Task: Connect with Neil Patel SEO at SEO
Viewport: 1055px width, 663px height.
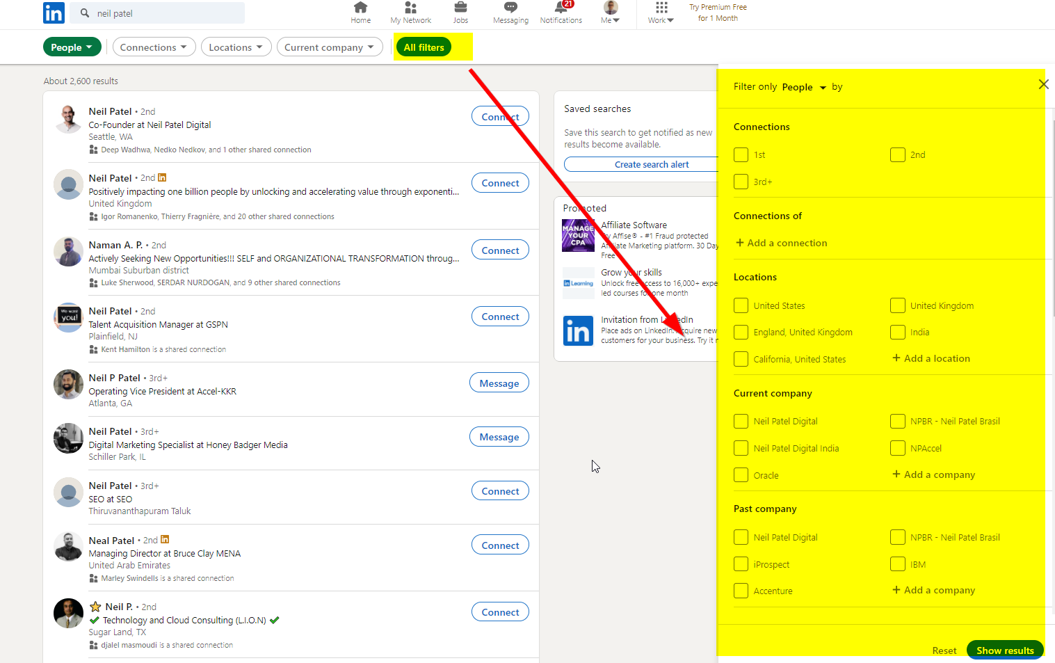Action: click(500, 491)
